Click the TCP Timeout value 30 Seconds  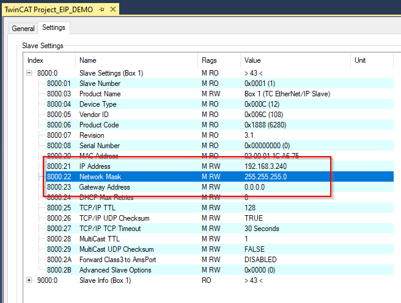[262, 229]
